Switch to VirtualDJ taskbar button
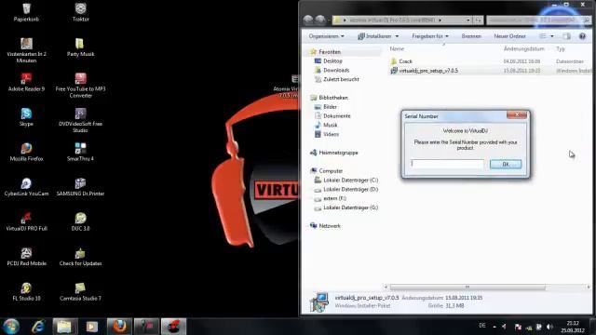Viewport: 596px width, 335px height. pos(174,327)
